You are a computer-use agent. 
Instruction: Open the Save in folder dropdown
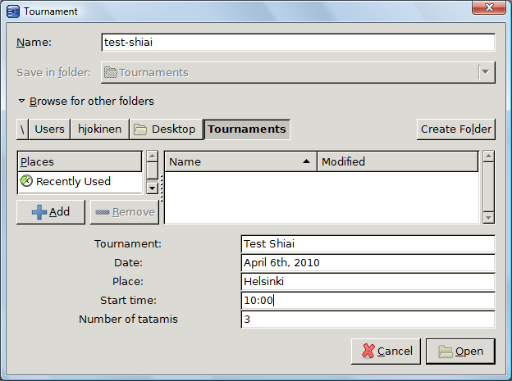(x=487, y=72)
